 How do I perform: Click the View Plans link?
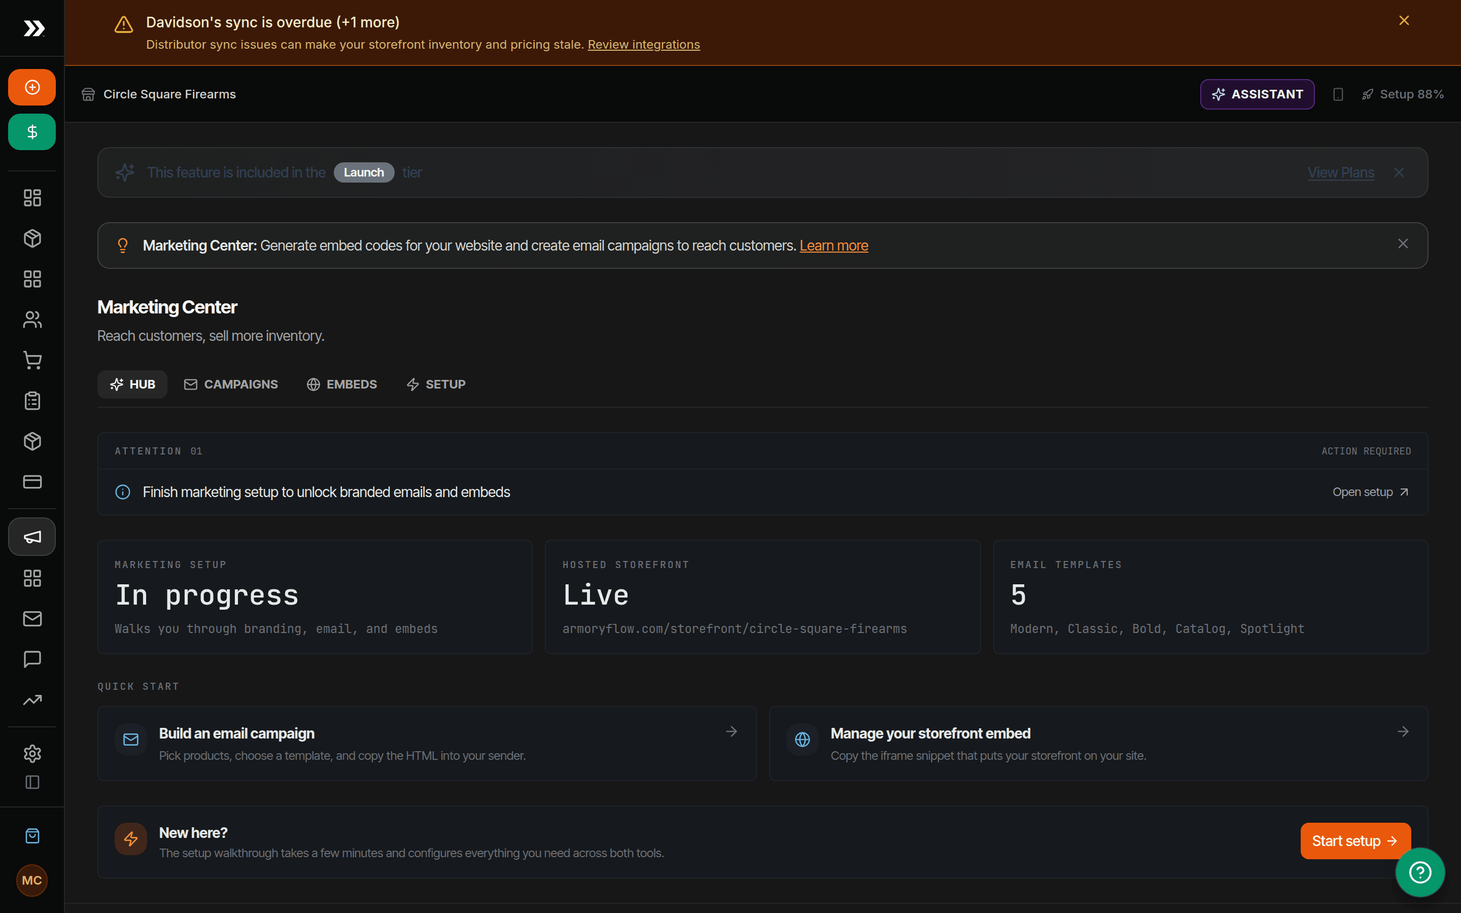click(x=1340, y=172)
